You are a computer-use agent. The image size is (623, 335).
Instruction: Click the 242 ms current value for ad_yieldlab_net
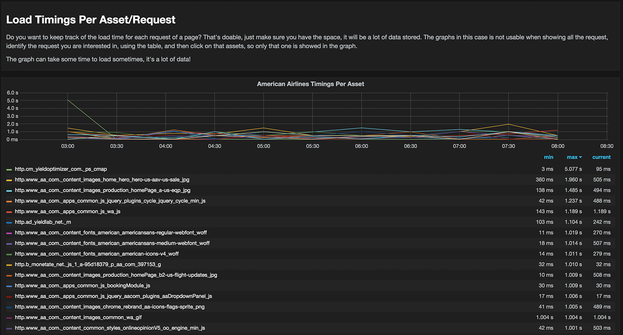coord(601,222)
